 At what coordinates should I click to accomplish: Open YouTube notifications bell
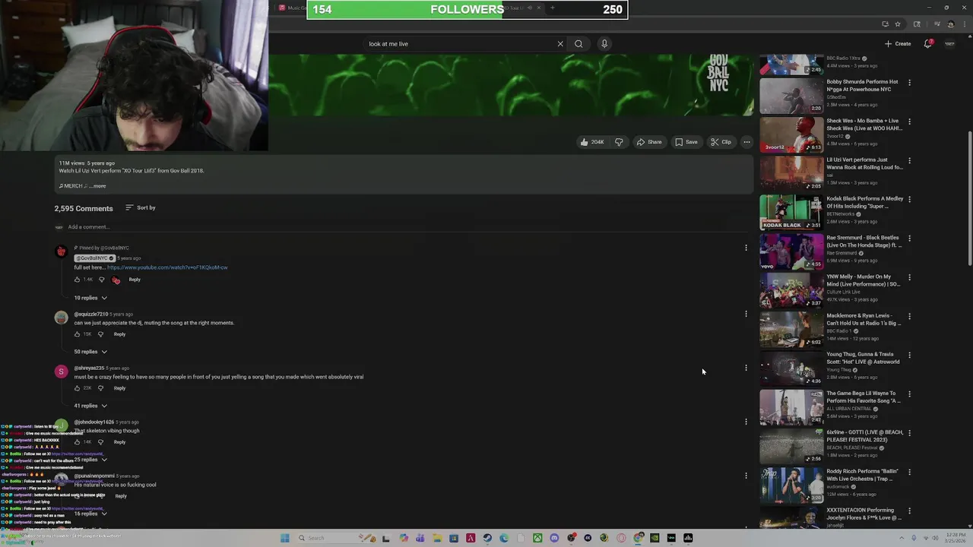coord(927,43)
